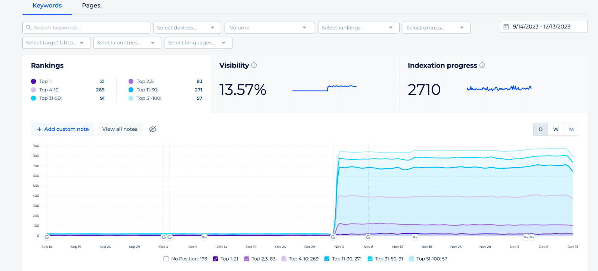The image size is (598, 271).
Task: Click the light purple Top 4-10 color dot
Action: pyautogui.click(x=33, y=90)
